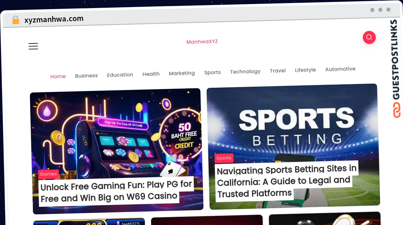The width and height of the screenshot is (403, 225).
Task: Open the hamburger menu icon
Action: [x=33, y=46]
